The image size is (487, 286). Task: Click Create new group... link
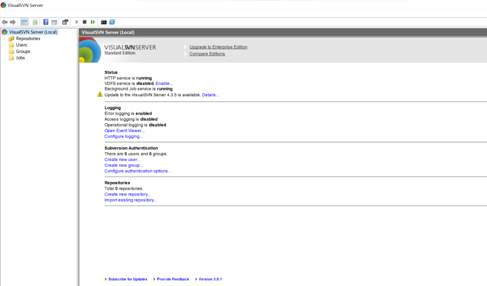124,165
